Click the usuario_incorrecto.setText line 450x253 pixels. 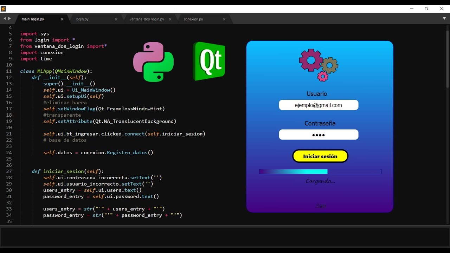coord(98,184)
